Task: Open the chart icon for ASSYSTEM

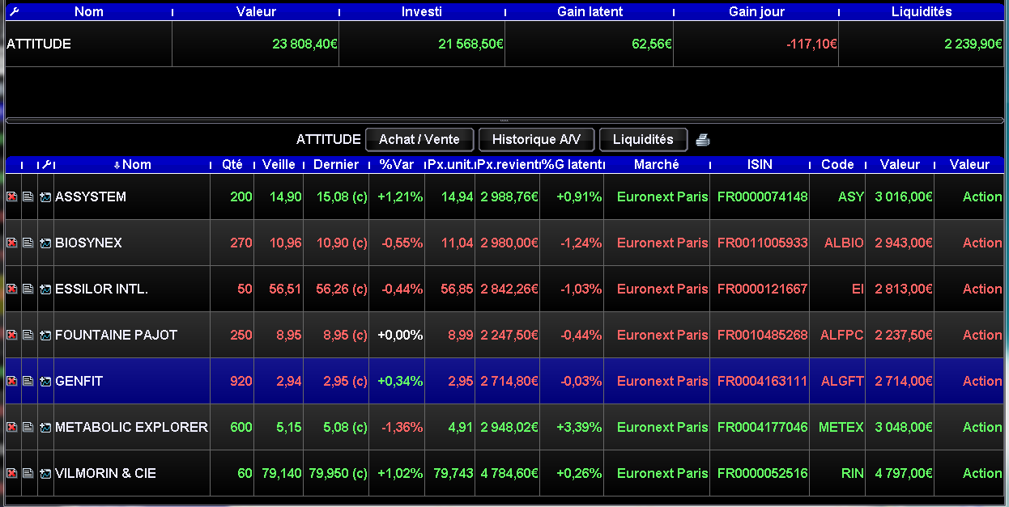Action: [45, 196]
